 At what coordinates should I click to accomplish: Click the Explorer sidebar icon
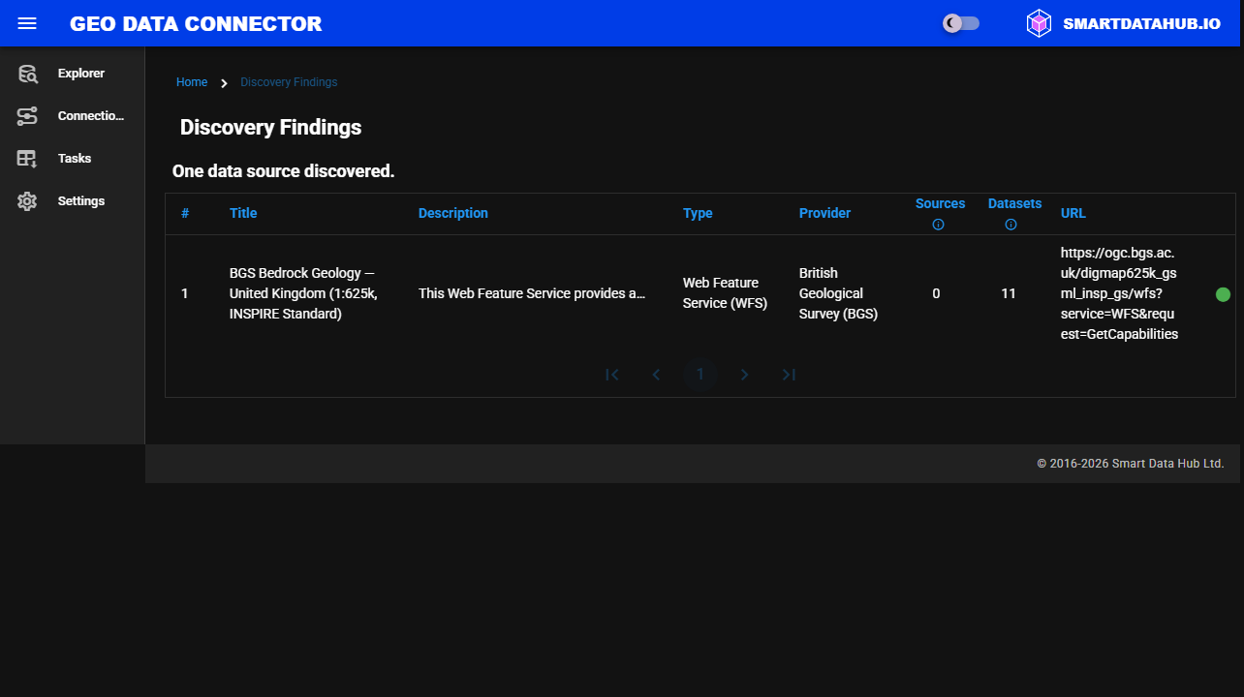click(x=27, y=74)
